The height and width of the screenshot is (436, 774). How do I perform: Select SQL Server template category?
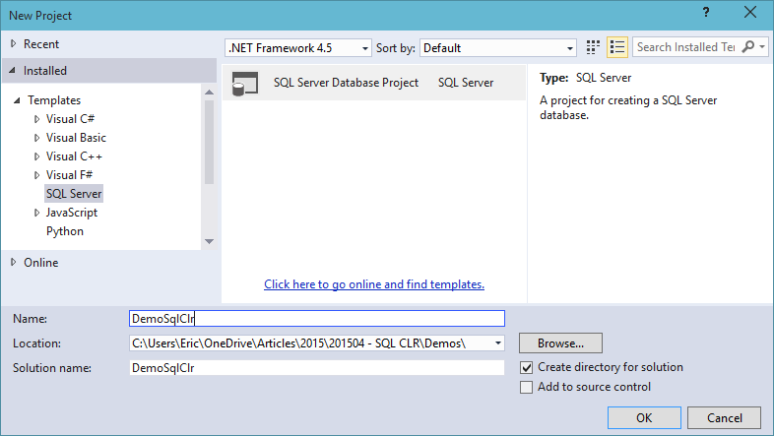click(74, 194)
